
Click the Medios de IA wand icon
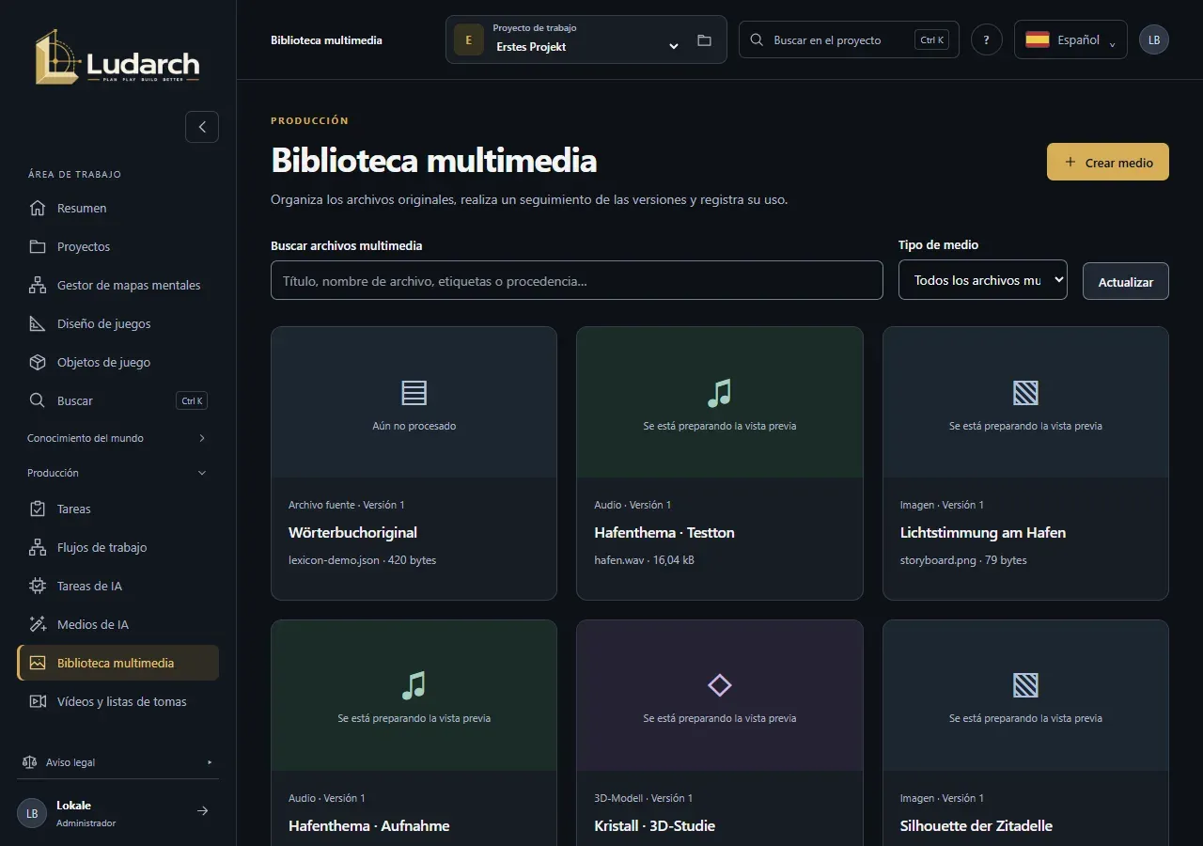pos(38,624)
